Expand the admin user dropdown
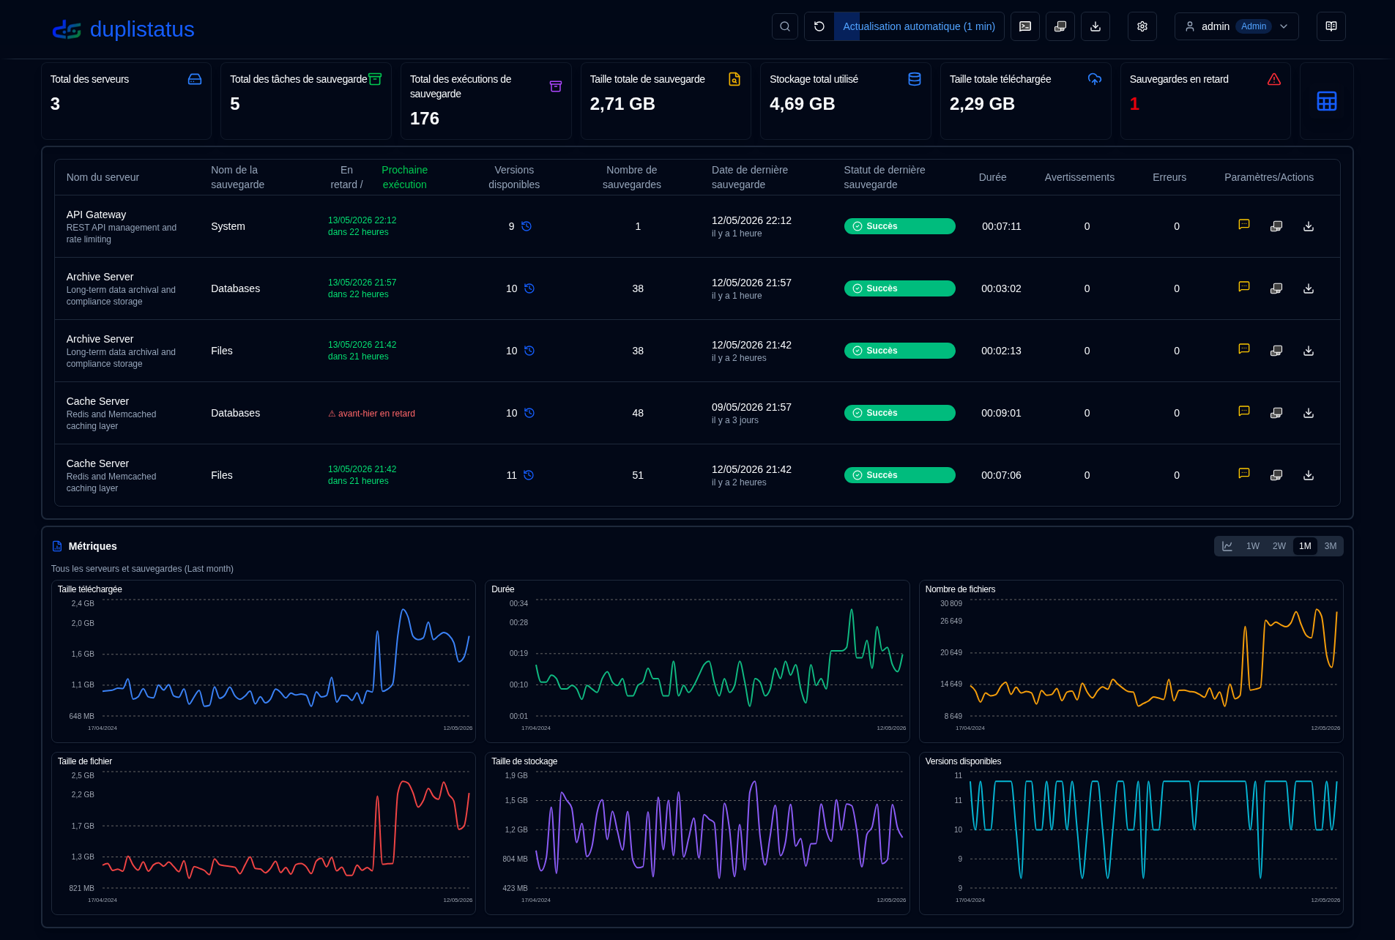The width and height of the screenshot is (1395, 940). click(x=1237, y=26)
